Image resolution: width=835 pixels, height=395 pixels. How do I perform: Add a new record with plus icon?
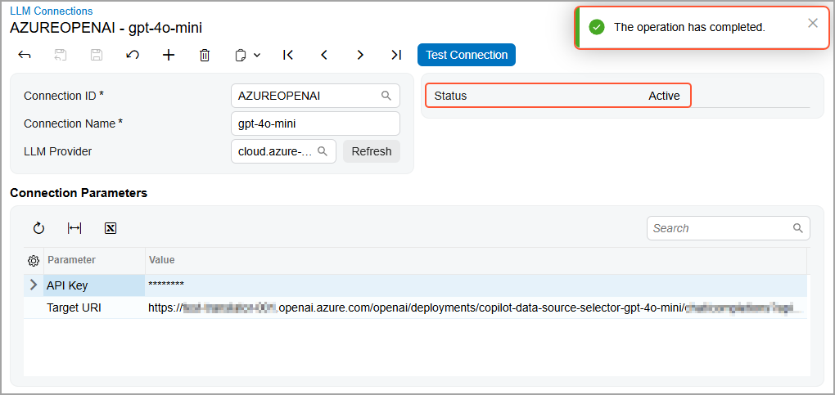(x=169, y=55)
